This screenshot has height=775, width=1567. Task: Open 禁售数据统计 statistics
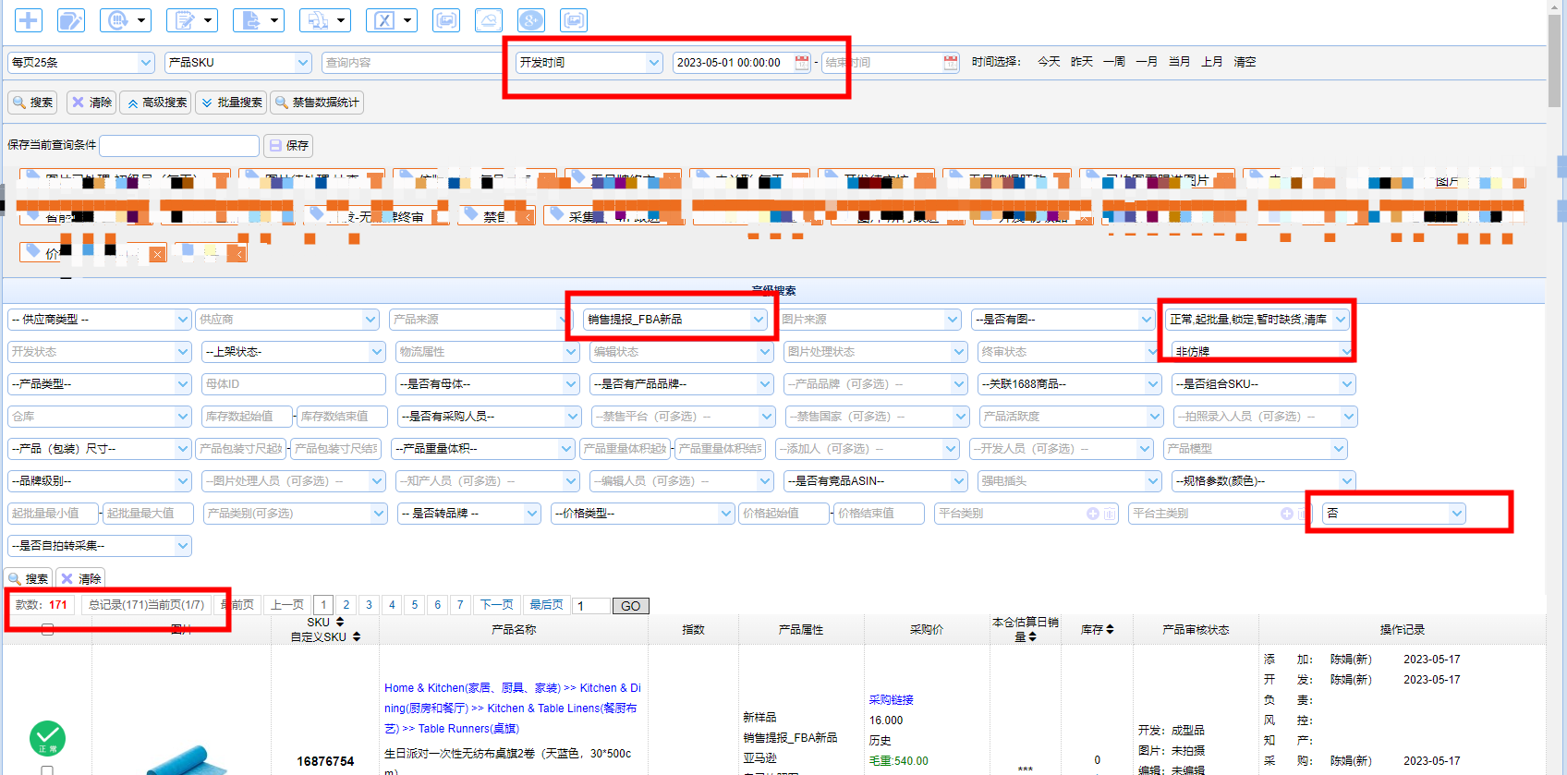click(316, 103)
